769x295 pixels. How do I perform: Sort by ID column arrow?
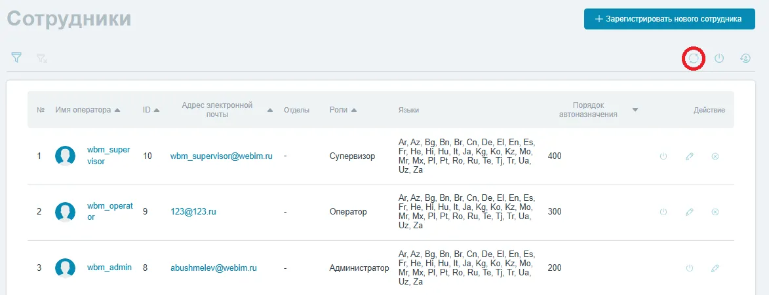pyautogui.click(x=156, y=110)
